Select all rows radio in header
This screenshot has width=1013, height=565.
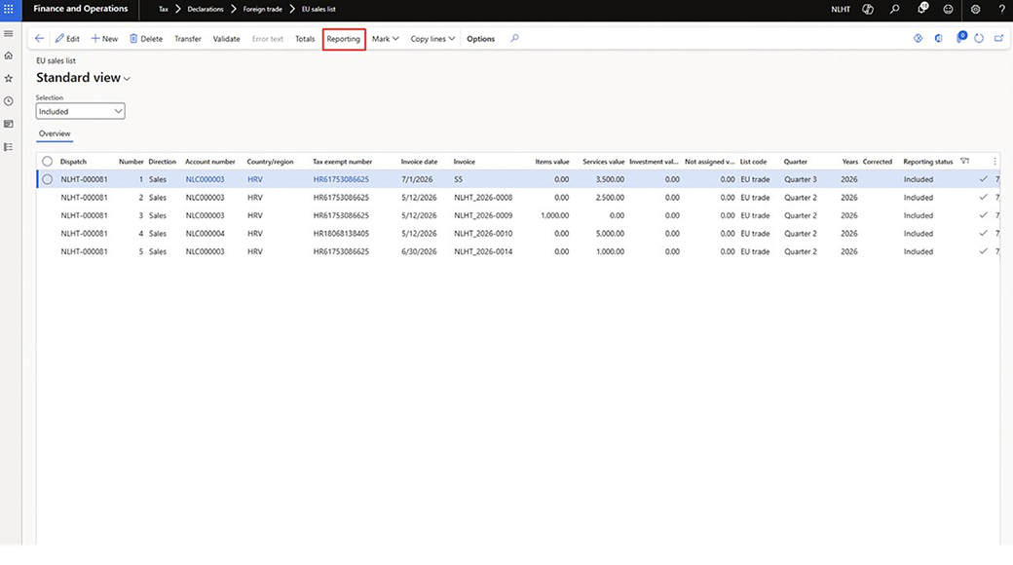pos(47,162)
